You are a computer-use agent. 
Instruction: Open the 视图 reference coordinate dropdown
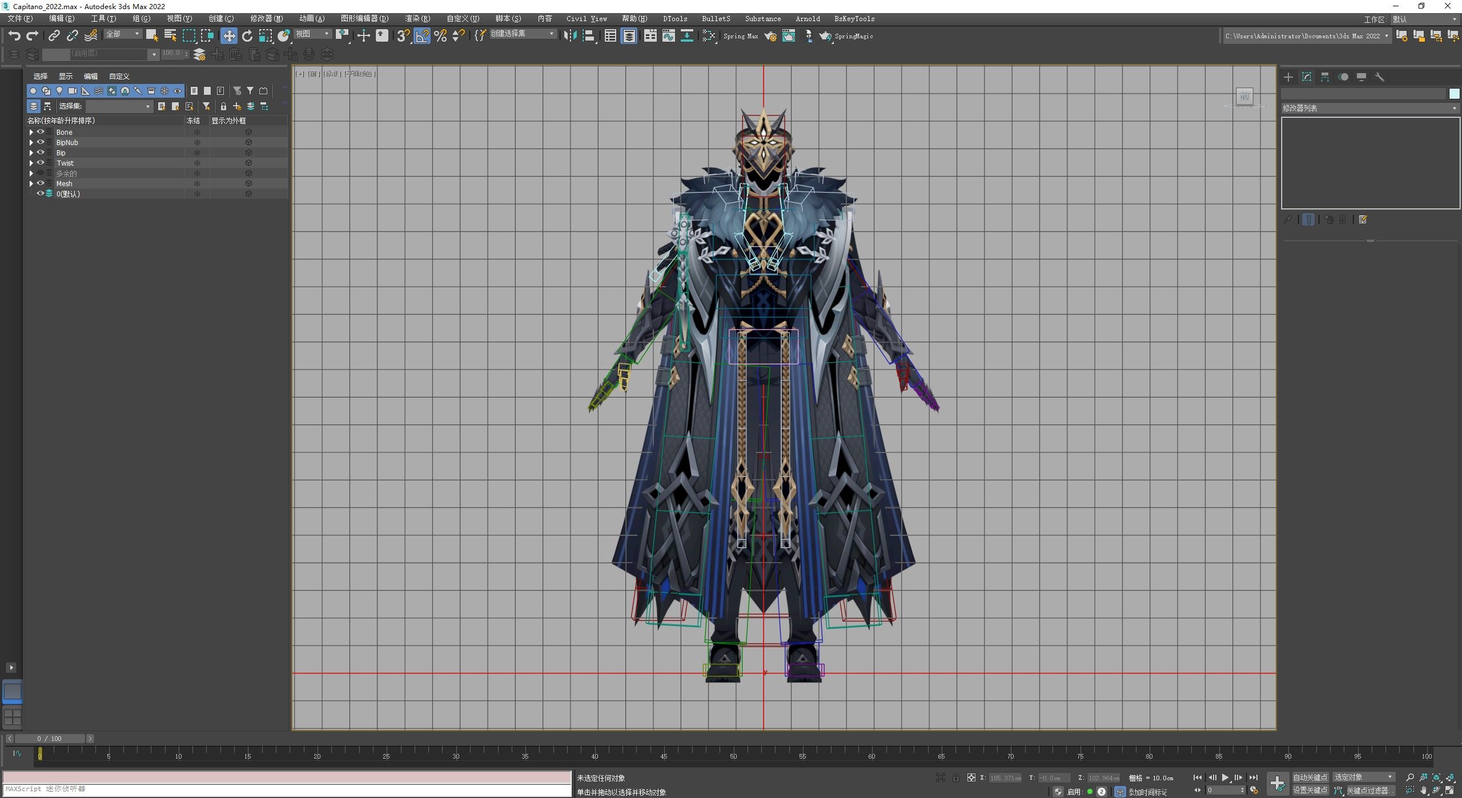click(312, 34)
